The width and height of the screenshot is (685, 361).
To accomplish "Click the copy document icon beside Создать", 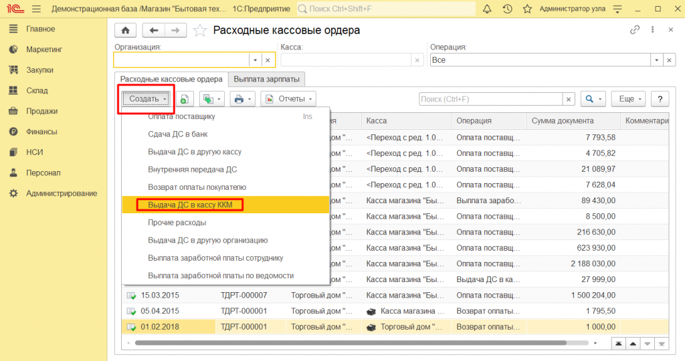I will (x=184, y=99).
